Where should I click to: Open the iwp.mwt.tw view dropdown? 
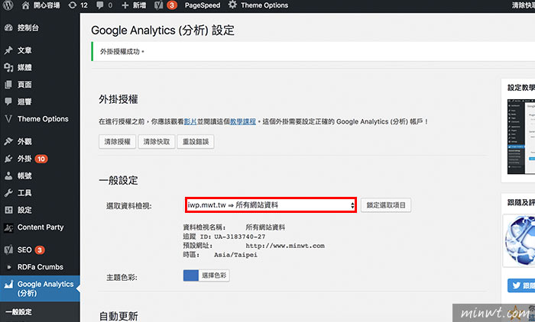[271, 205]
